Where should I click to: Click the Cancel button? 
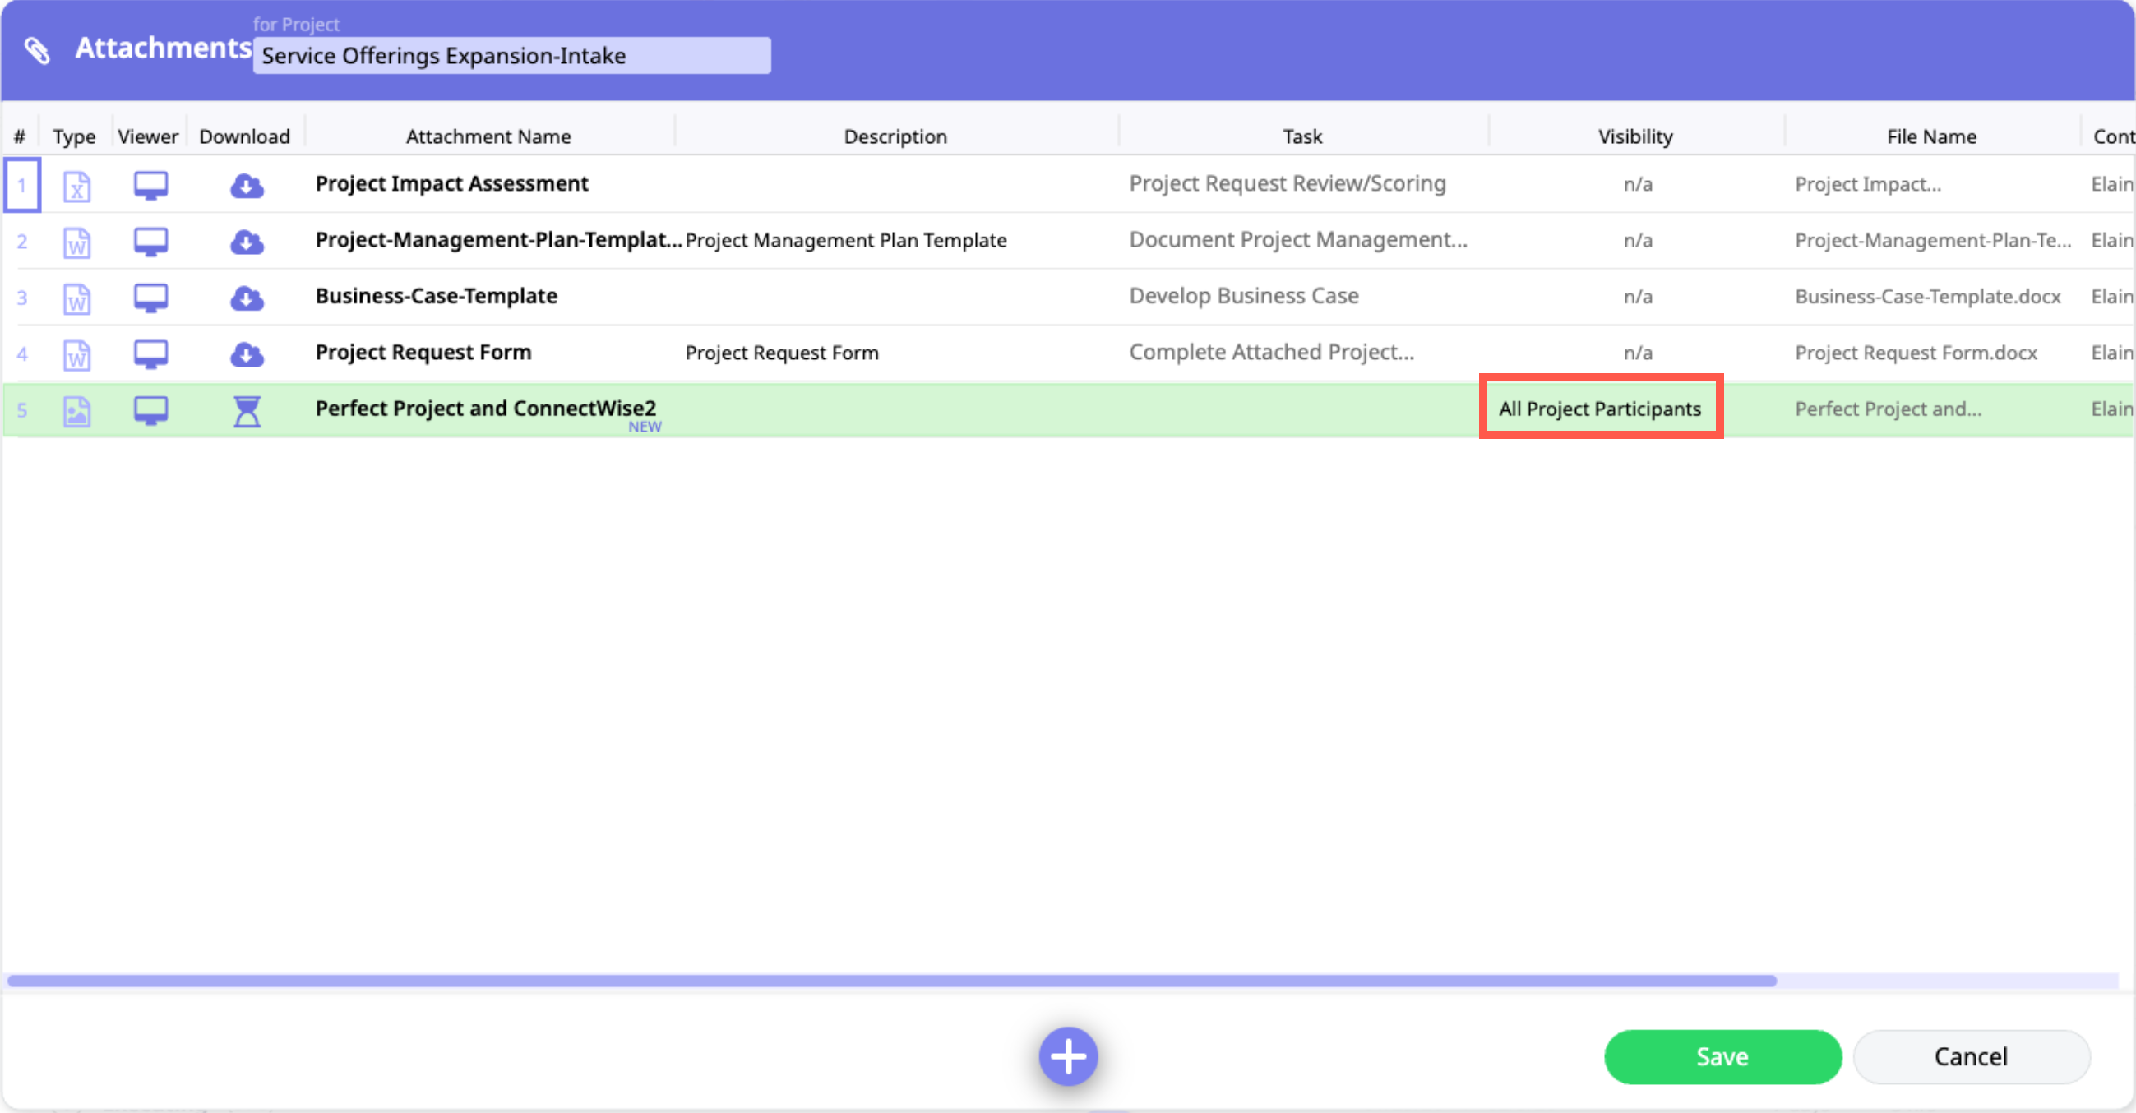[1970, 1055]
